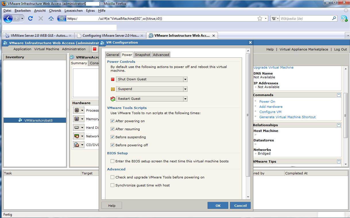This screenshot has width=350, height=218.
Task: Open the Memory hardware icon dropdown
Action: click(x=78, y=119)
